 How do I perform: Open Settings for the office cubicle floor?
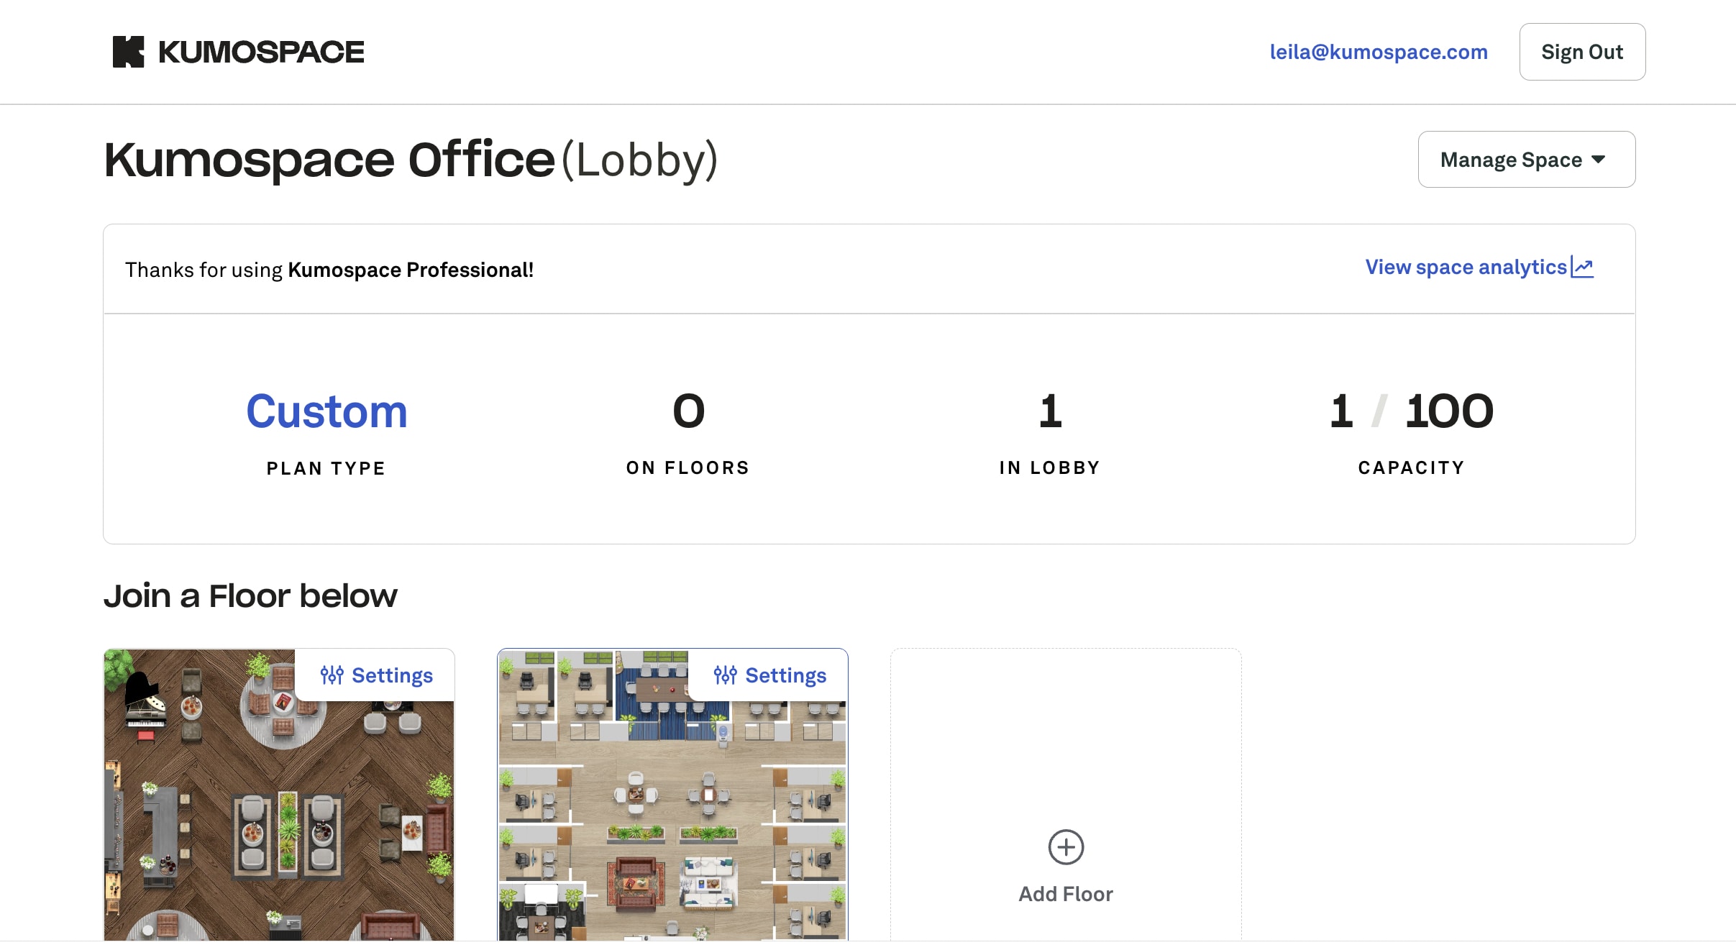coord(770,675)
